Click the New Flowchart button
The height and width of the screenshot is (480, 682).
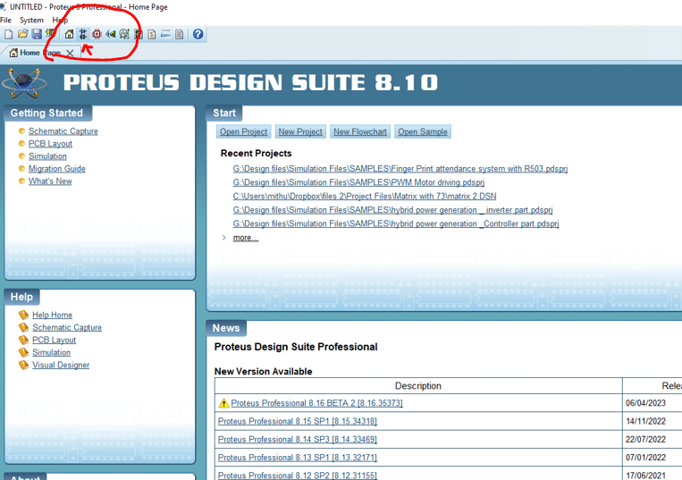[x=360, y=131]
